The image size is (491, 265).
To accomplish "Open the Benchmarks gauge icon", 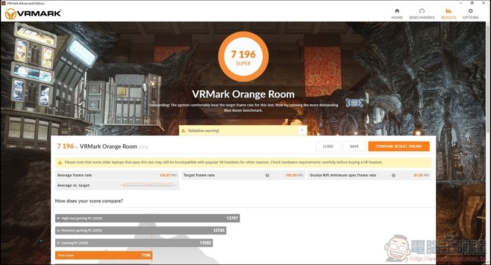I will 422,11.
